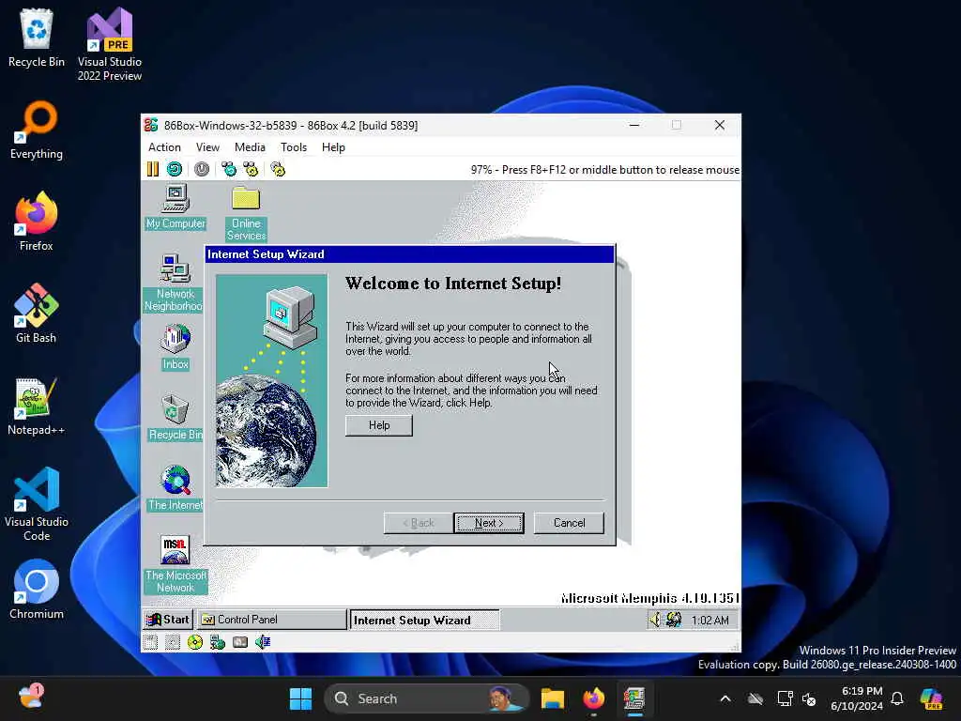Screen dimensions: 961x721
Task: Click the second floppy drive status icon
Action: click(x=173, y=642)
